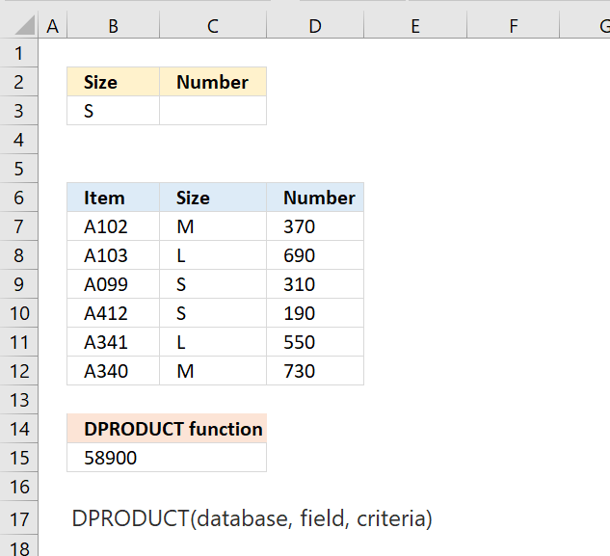Select the cell with value 550
The image size is (610, 556).
315,342
